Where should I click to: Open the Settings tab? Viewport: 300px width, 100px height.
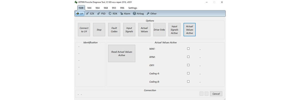[133, 8]
